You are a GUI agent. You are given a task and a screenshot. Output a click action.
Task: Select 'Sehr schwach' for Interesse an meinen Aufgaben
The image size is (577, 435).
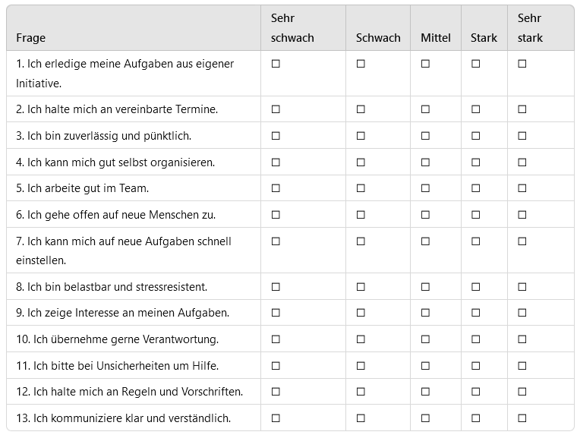coord(276,313)
